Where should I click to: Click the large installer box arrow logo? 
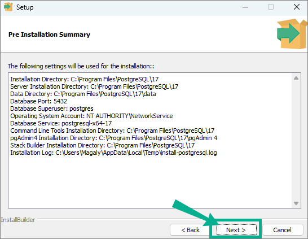coord(292,34)
